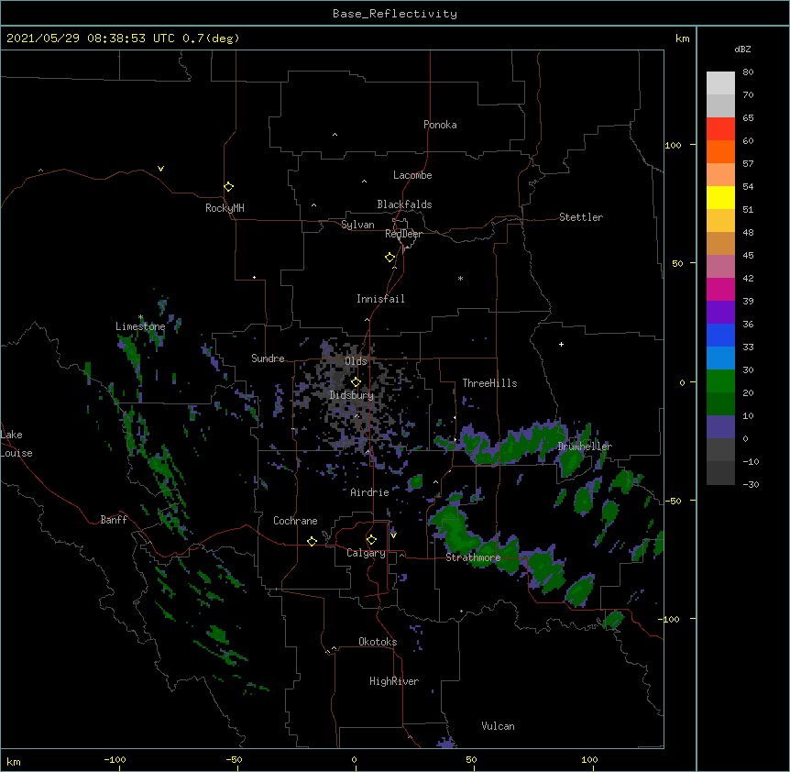Click the green echo band west of Drumheller

(x=514, y=443)
